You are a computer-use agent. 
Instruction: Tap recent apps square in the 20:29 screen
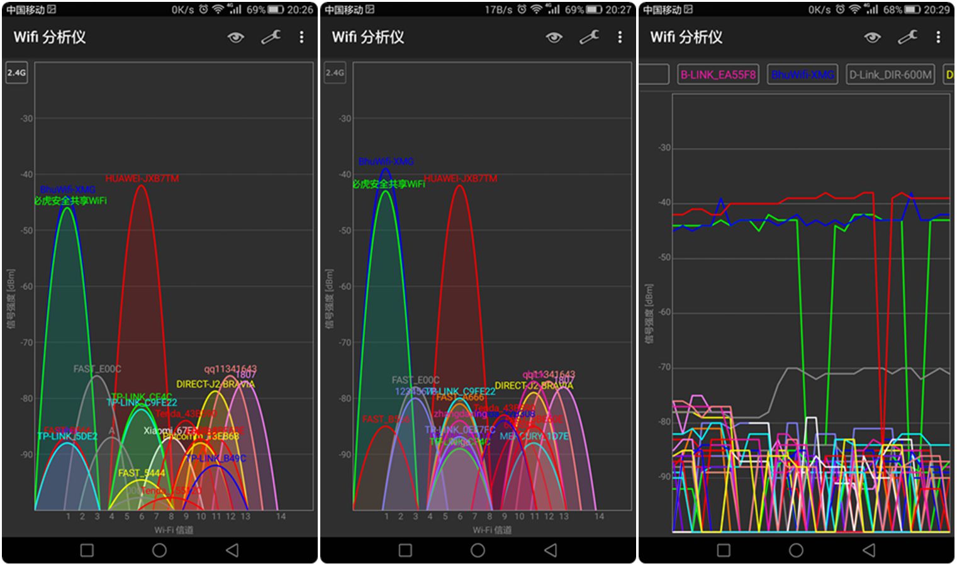(x=724, y=550)
